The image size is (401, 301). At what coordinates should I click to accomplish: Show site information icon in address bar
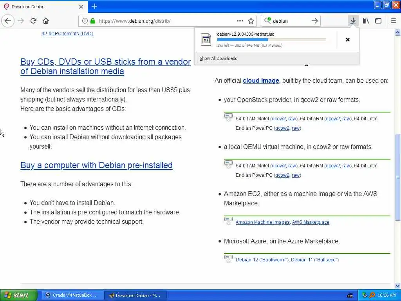point(85,21)
